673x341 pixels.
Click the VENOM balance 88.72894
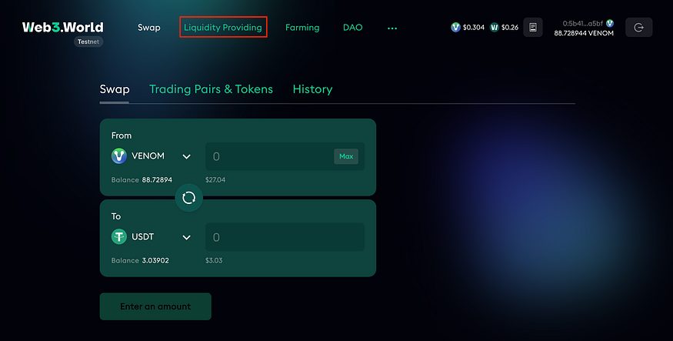tap(157, 180)
